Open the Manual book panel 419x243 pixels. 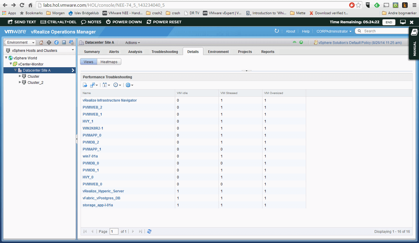coord(414,43)
